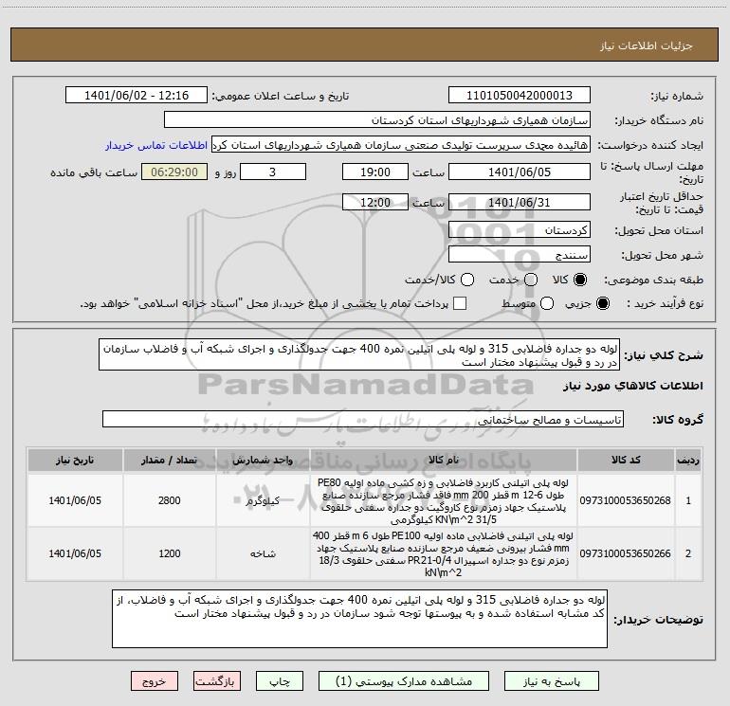Click the goods group field تاسیسات و مصالح ساختمانی
The height and width of the screenshot is (706, 730).
point(363,419)
